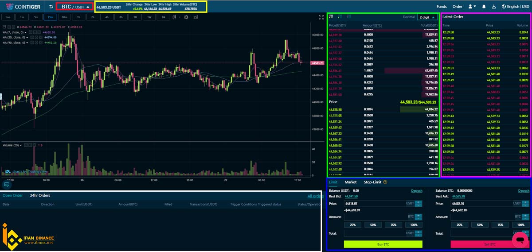Switch to the Stop-Limit order tab
Image resolution: width=532 pixels, height=252 pixels.
(x=372, y=182)
